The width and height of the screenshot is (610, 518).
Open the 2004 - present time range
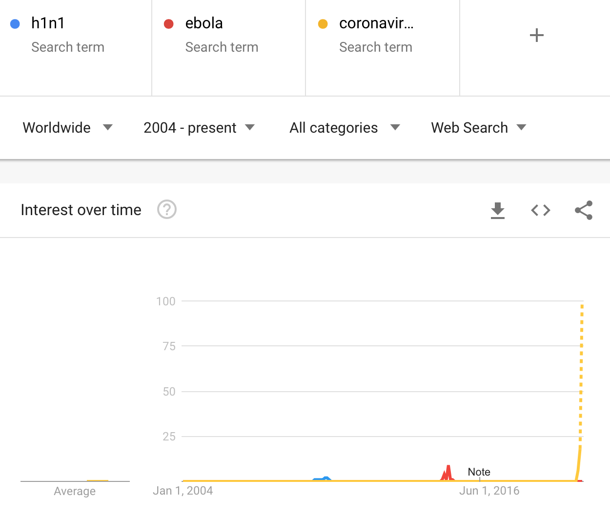coord(199,128)
